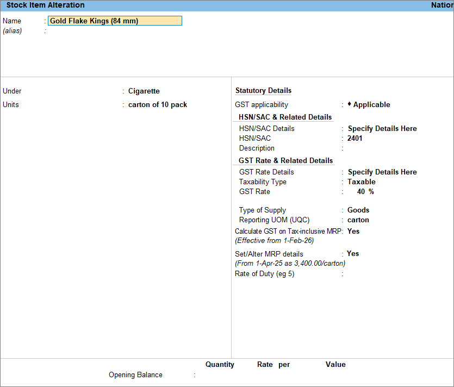Click the Name field with Gold Flake Kings
The image size is (454, 387).
point(115,21)
